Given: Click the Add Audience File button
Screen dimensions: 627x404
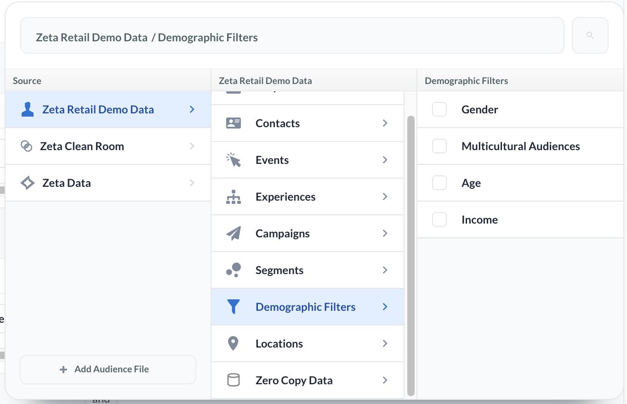Looking at the screenshot, I should pyautogui.click(x=108, y=370).
